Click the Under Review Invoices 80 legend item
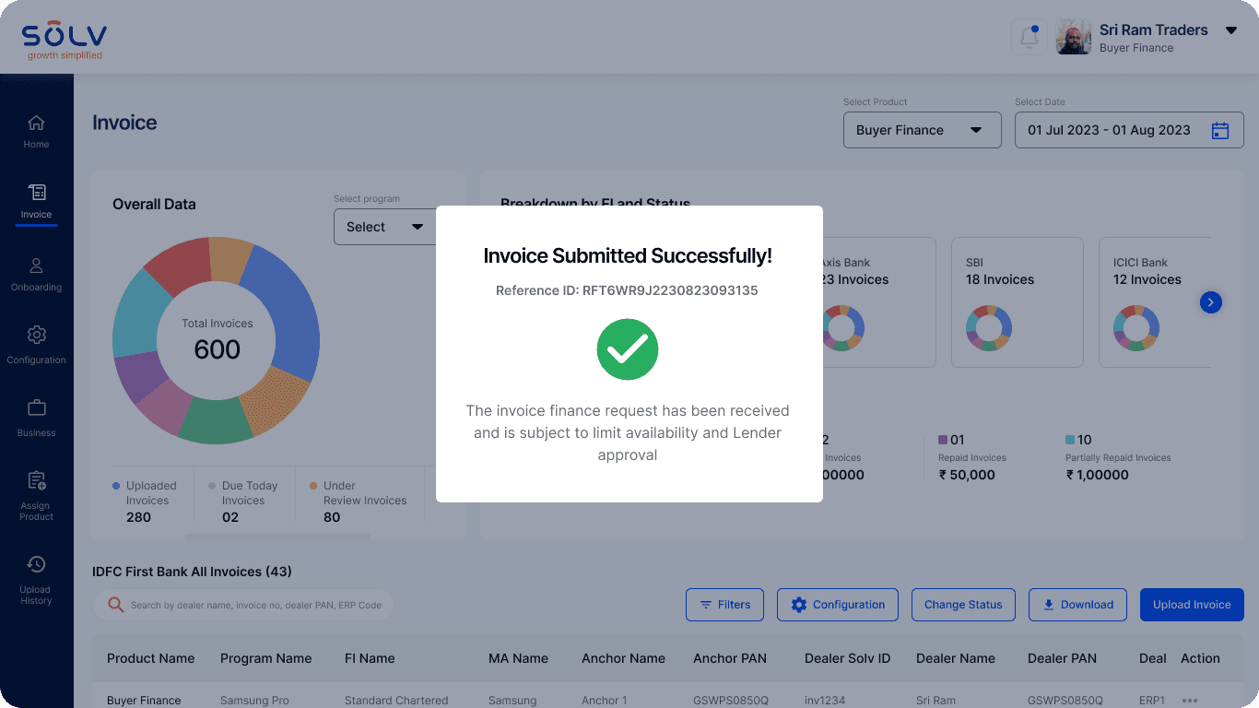 pyautogui.click(x=359, y=501)
